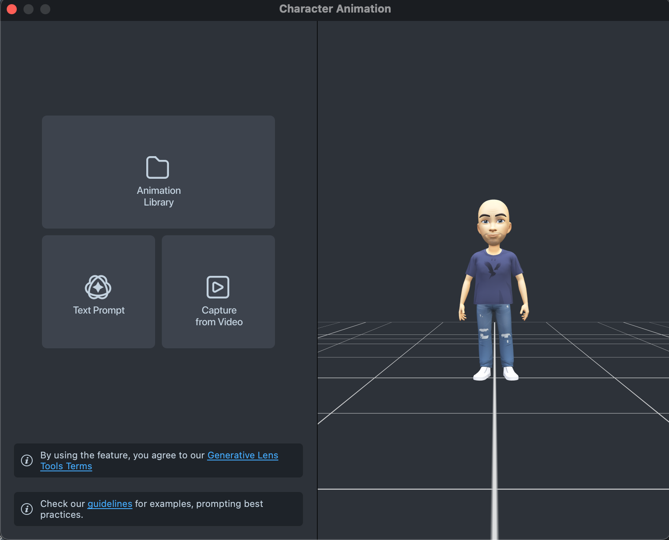669x540 pixels.
Task: Open the Generative Lens Tools Terms link
Action: (x=242, y=455)
